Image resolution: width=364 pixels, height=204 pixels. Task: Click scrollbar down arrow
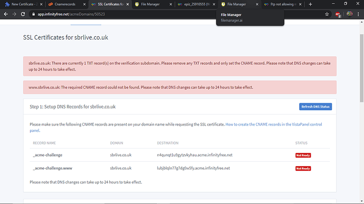pos(361,201)
